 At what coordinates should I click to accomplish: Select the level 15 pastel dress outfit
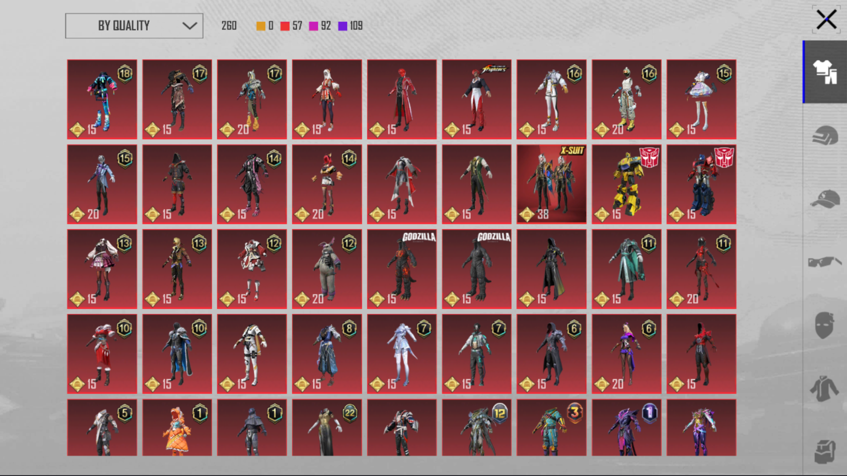701,100
